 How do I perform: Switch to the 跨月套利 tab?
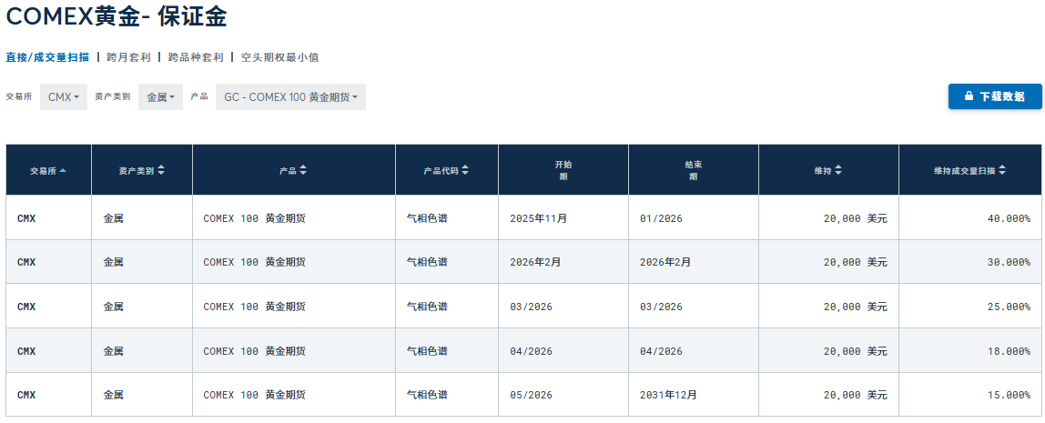point(128,57)
